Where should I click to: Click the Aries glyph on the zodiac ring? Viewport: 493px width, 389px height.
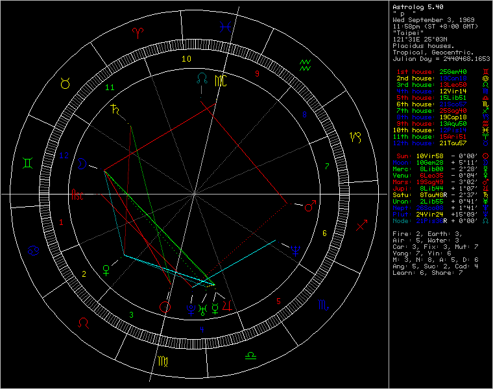pos(138,32)
